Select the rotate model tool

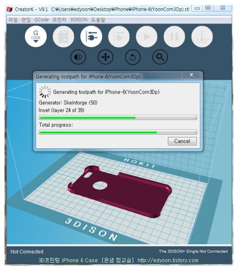click(133, 57)
